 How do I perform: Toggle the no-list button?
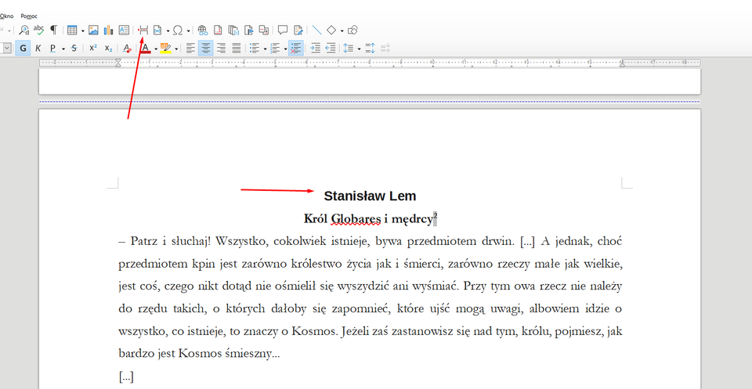point(296,48)
